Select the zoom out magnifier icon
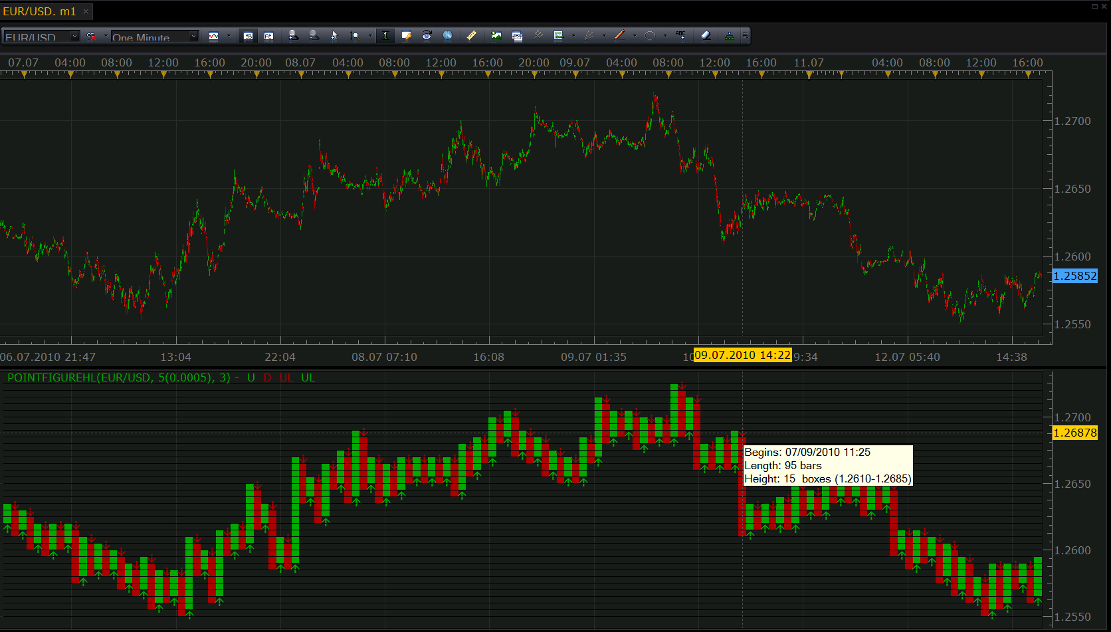1111x632 pixels. (314, 36)
